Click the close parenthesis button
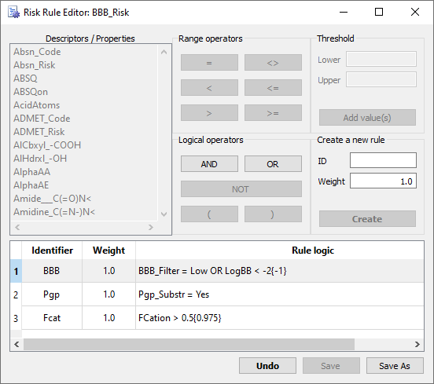The width and height of the screenshot is (434, 384). click(273, 214)
